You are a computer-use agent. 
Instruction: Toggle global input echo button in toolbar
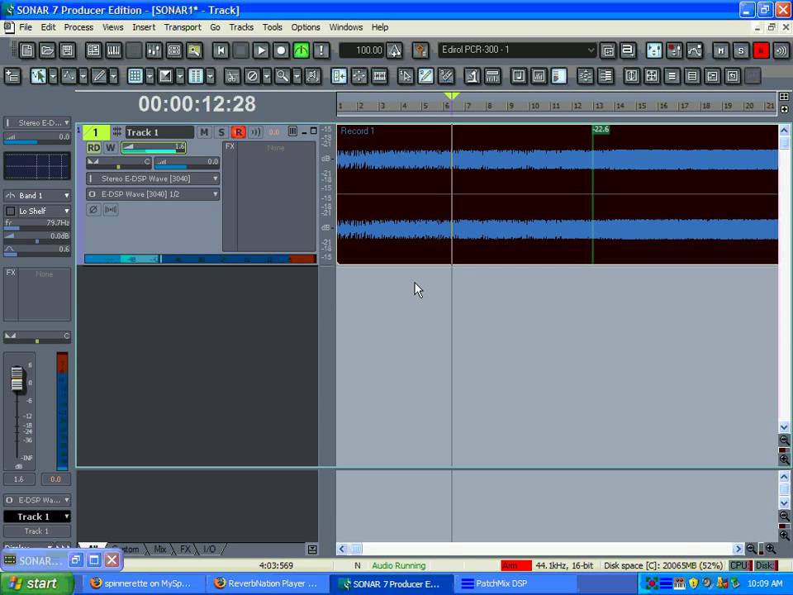[781, 50]
